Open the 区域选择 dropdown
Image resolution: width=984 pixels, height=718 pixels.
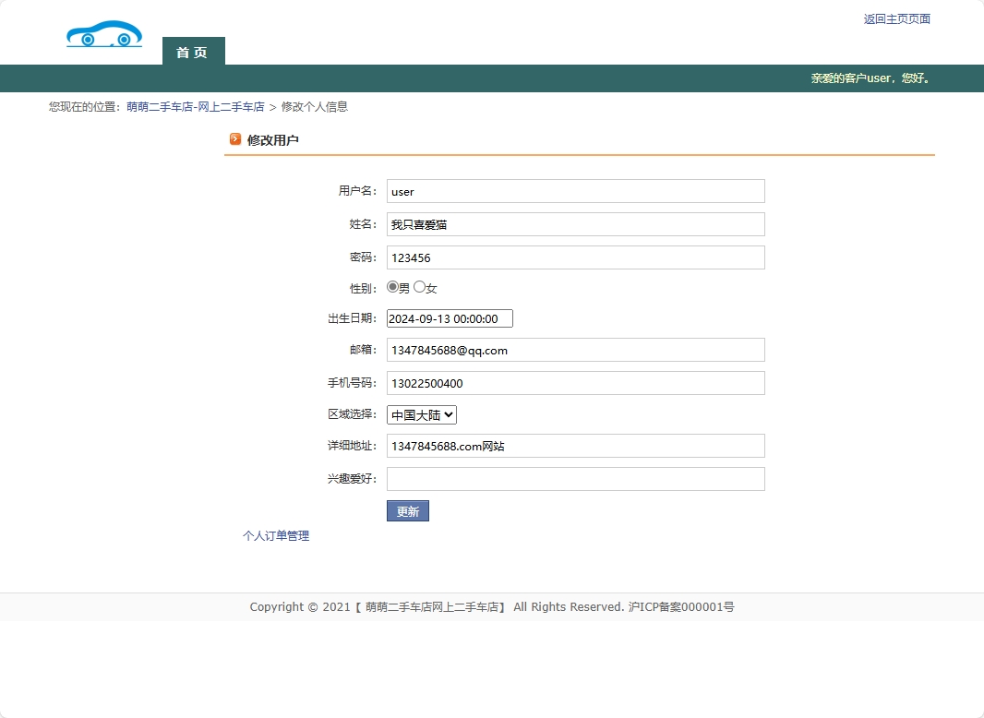(x=422, y=415)
